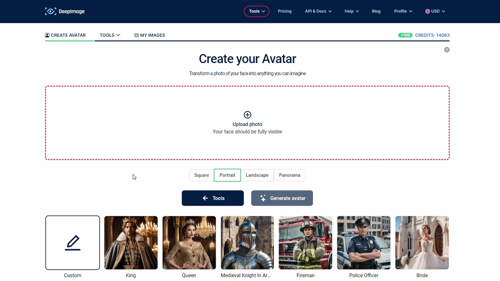Click the My Images gallery icon
This screenshot has width=500, height=281.
click(x=136, y=35)
